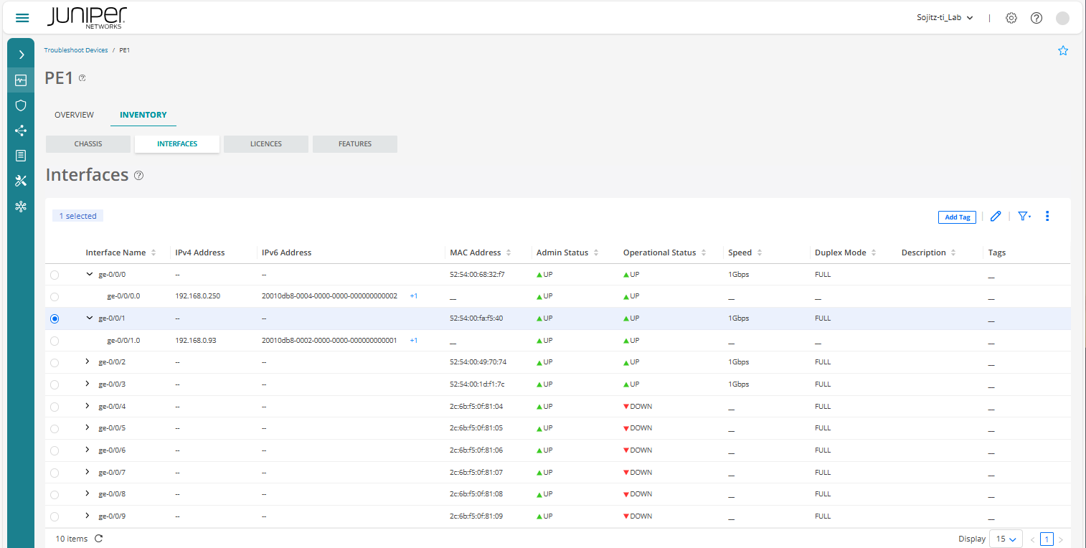Expand the ge-0/0/2 interface row
This screenshot has width=1086, height=548.
(88, 362)
